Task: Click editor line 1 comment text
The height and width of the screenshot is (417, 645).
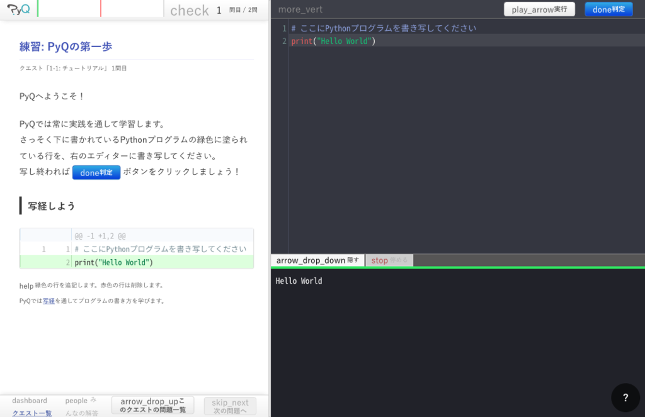Action: [384, 28]
